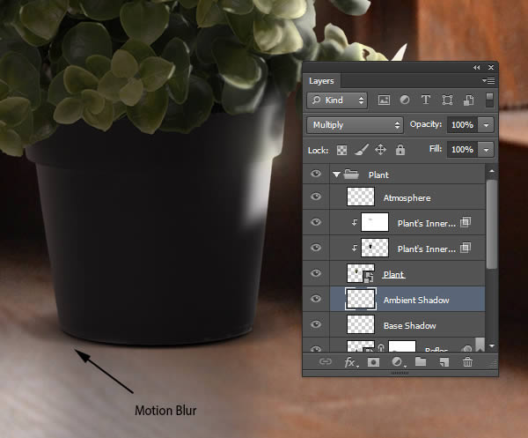
Task: Click smart filter icon on first Plant's Inner layer
Action: (x=466, y=222)
